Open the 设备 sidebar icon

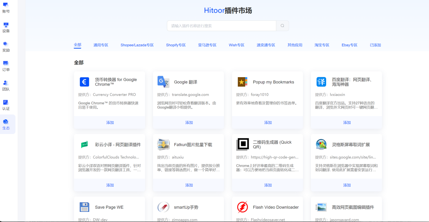point(6,25)
